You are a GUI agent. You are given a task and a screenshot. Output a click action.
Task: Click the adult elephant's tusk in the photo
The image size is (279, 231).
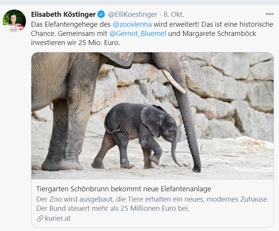tap(173, 81)
